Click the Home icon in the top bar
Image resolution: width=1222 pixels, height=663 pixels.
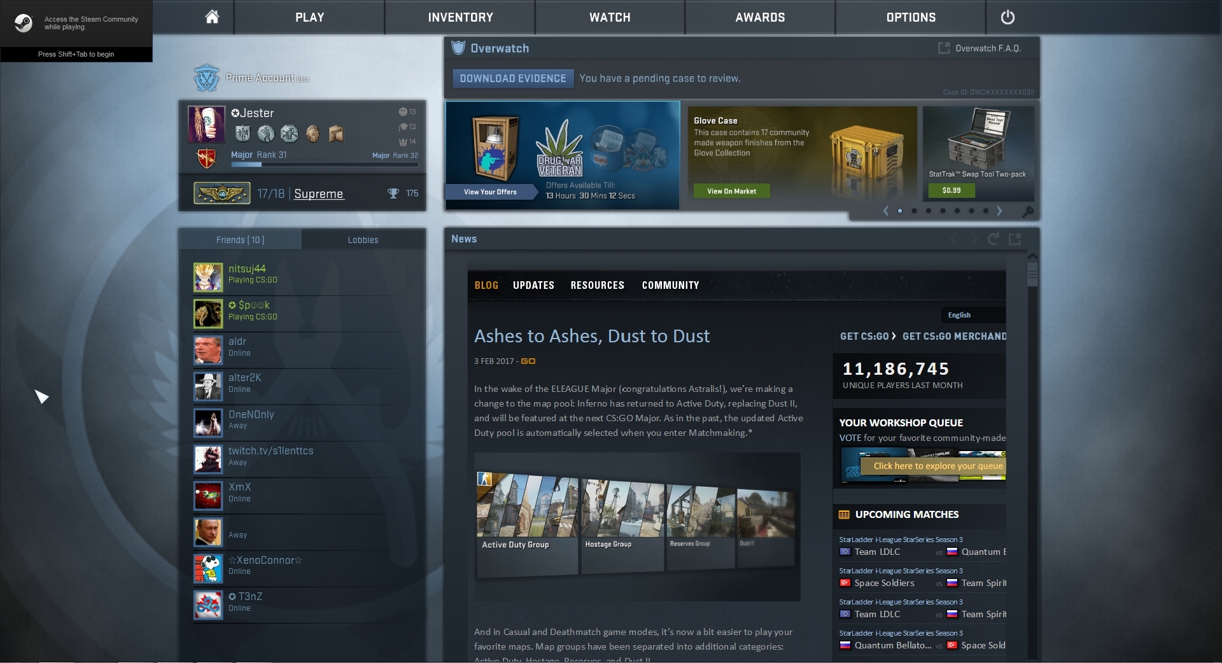pyautogui.click(x=212, y=17)
